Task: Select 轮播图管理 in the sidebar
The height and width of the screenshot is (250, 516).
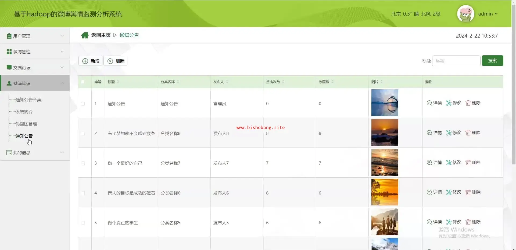Action: click(26, 124)
